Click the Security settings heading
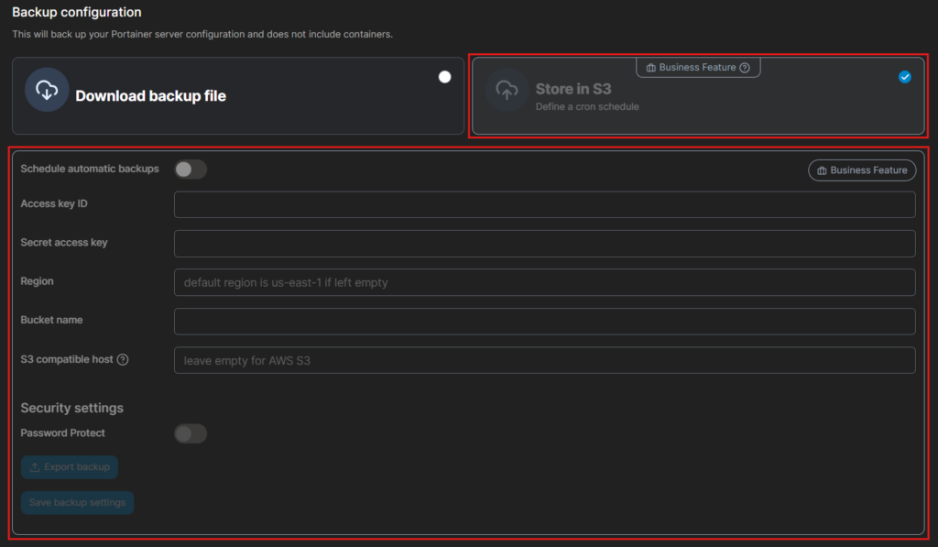The image size is (938, 547). 71,408
